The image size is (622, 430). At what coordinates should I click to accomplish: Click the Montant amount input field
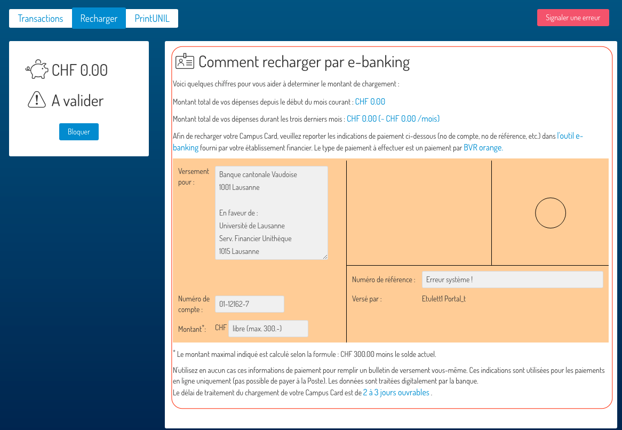(x=268, y=329)
